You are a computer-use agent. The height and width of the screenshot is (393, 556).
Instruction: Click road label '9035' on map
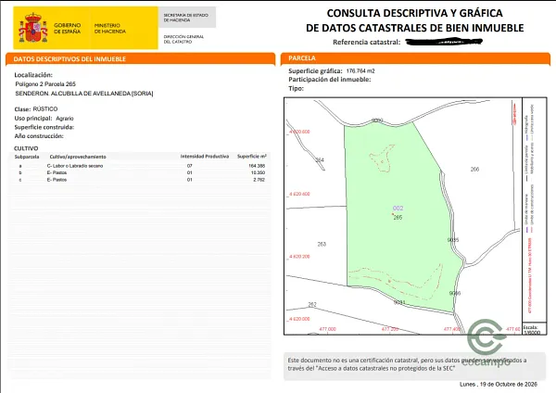pos(453,240)
